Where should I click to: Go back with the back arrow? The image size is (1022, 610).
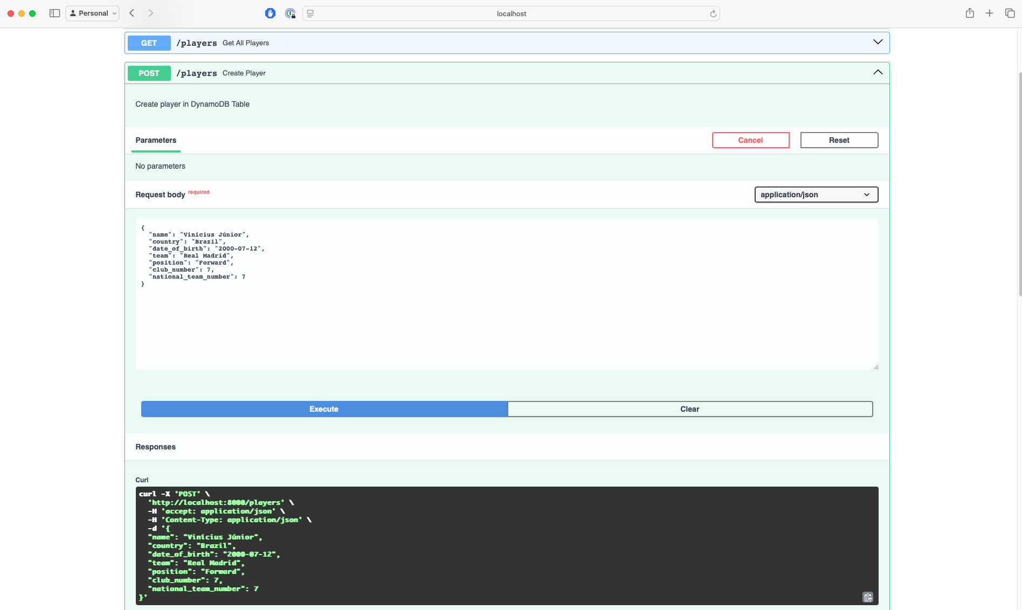click(x=132, y=13)
